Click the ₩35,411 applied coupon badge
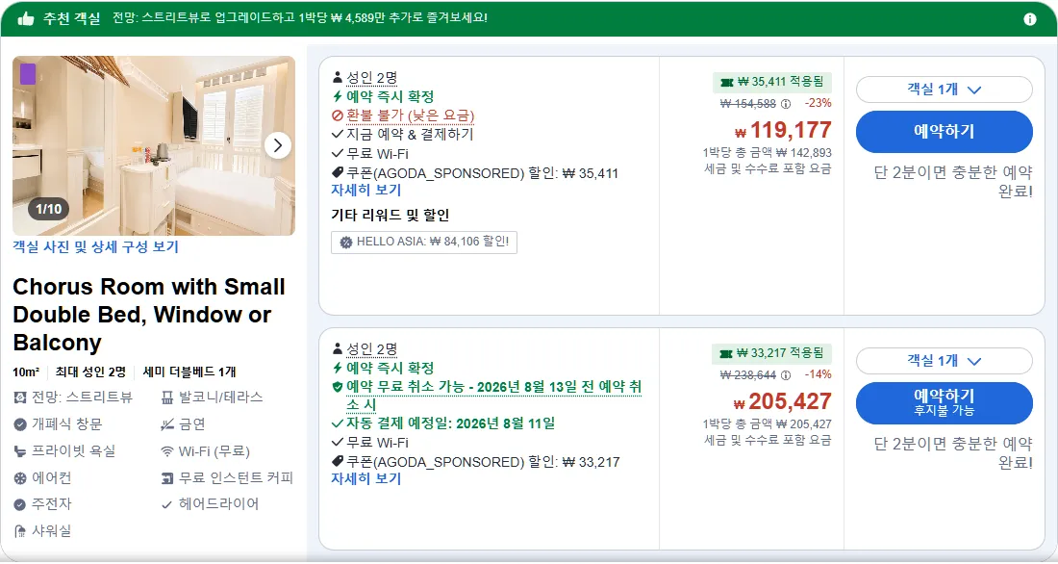This screenshot has height=564, width=1058. click(x=772, y=83)
